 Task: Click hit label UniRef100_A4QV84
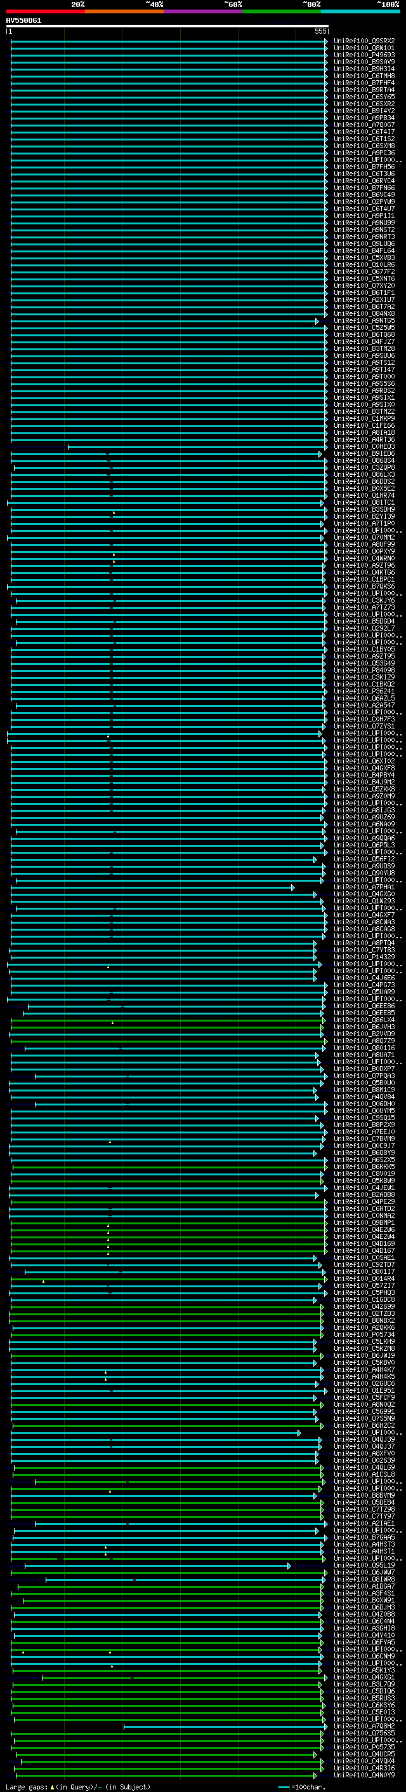[364, 1097]
